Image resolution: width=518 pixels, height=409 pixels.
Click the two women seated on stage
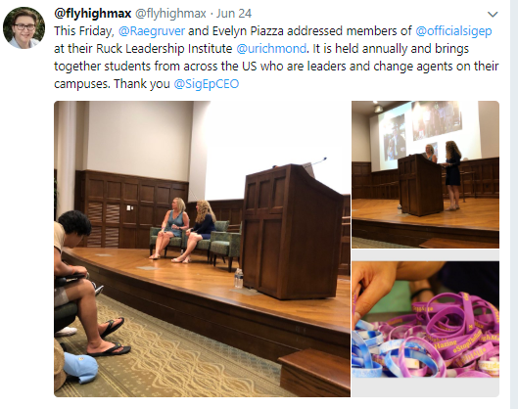(185, 229)
